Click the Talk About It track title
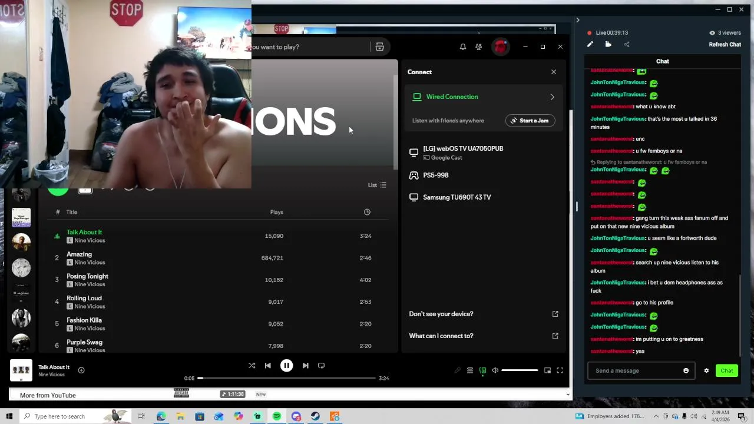 tap(84, 232)
